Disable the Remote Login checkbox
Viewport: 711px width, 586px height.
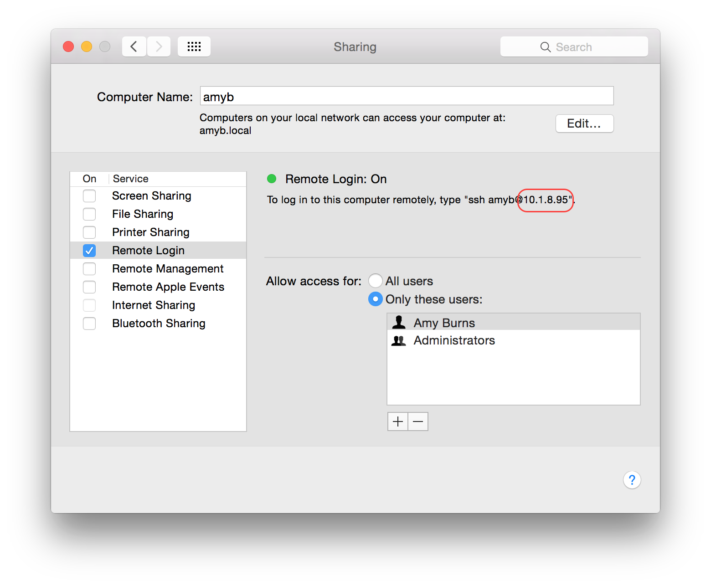pos(89,250)
